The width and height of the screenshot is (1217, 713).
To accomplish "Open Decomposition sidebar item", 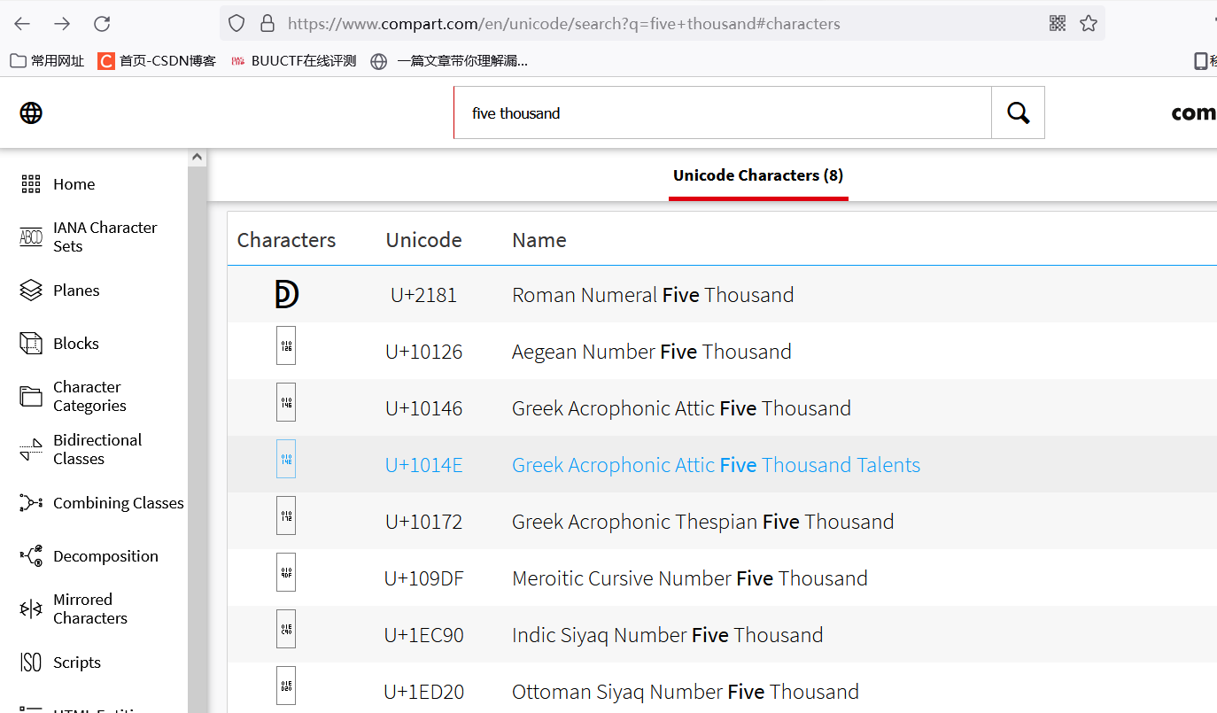I will coord(105,556).
